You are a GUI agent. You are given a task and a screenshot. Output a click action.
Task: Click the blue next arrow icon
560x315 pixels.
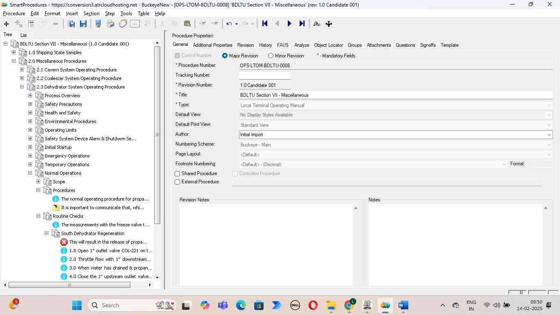(x=289, y=24)
